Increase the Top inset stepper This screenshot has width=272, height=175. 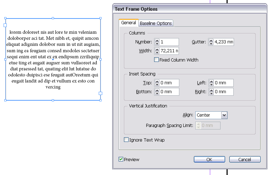click(x=157, y=81)
